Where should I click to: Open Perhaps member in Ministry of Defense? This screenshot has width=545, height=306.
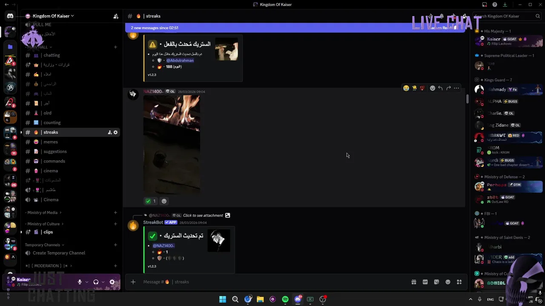(x=508, y=186)
